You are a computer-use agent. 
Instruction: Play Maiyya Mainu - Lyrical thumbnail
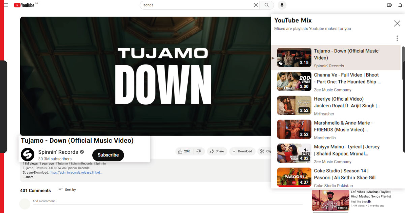[294, 153]
